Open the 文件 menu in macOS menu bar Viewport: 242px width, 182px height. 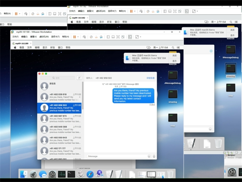29,47
